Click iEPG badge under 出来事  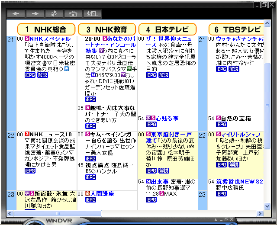151,200
